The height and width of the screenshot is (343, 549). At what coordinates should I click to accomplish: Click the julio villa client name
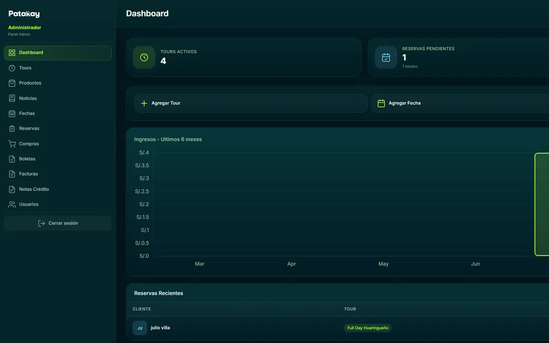(160, 328)
